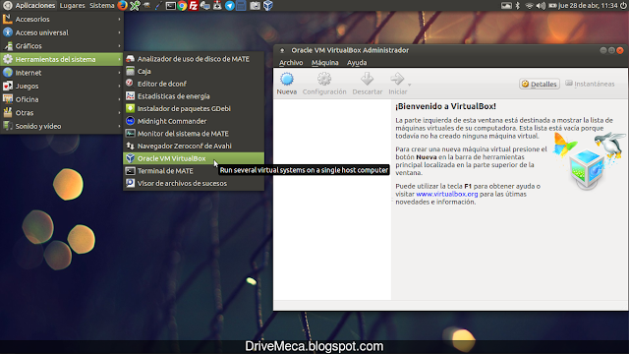Expand the Internet submenu
Image resolution: width=629 pixels, height=354 pixels.
coord(61,73)
